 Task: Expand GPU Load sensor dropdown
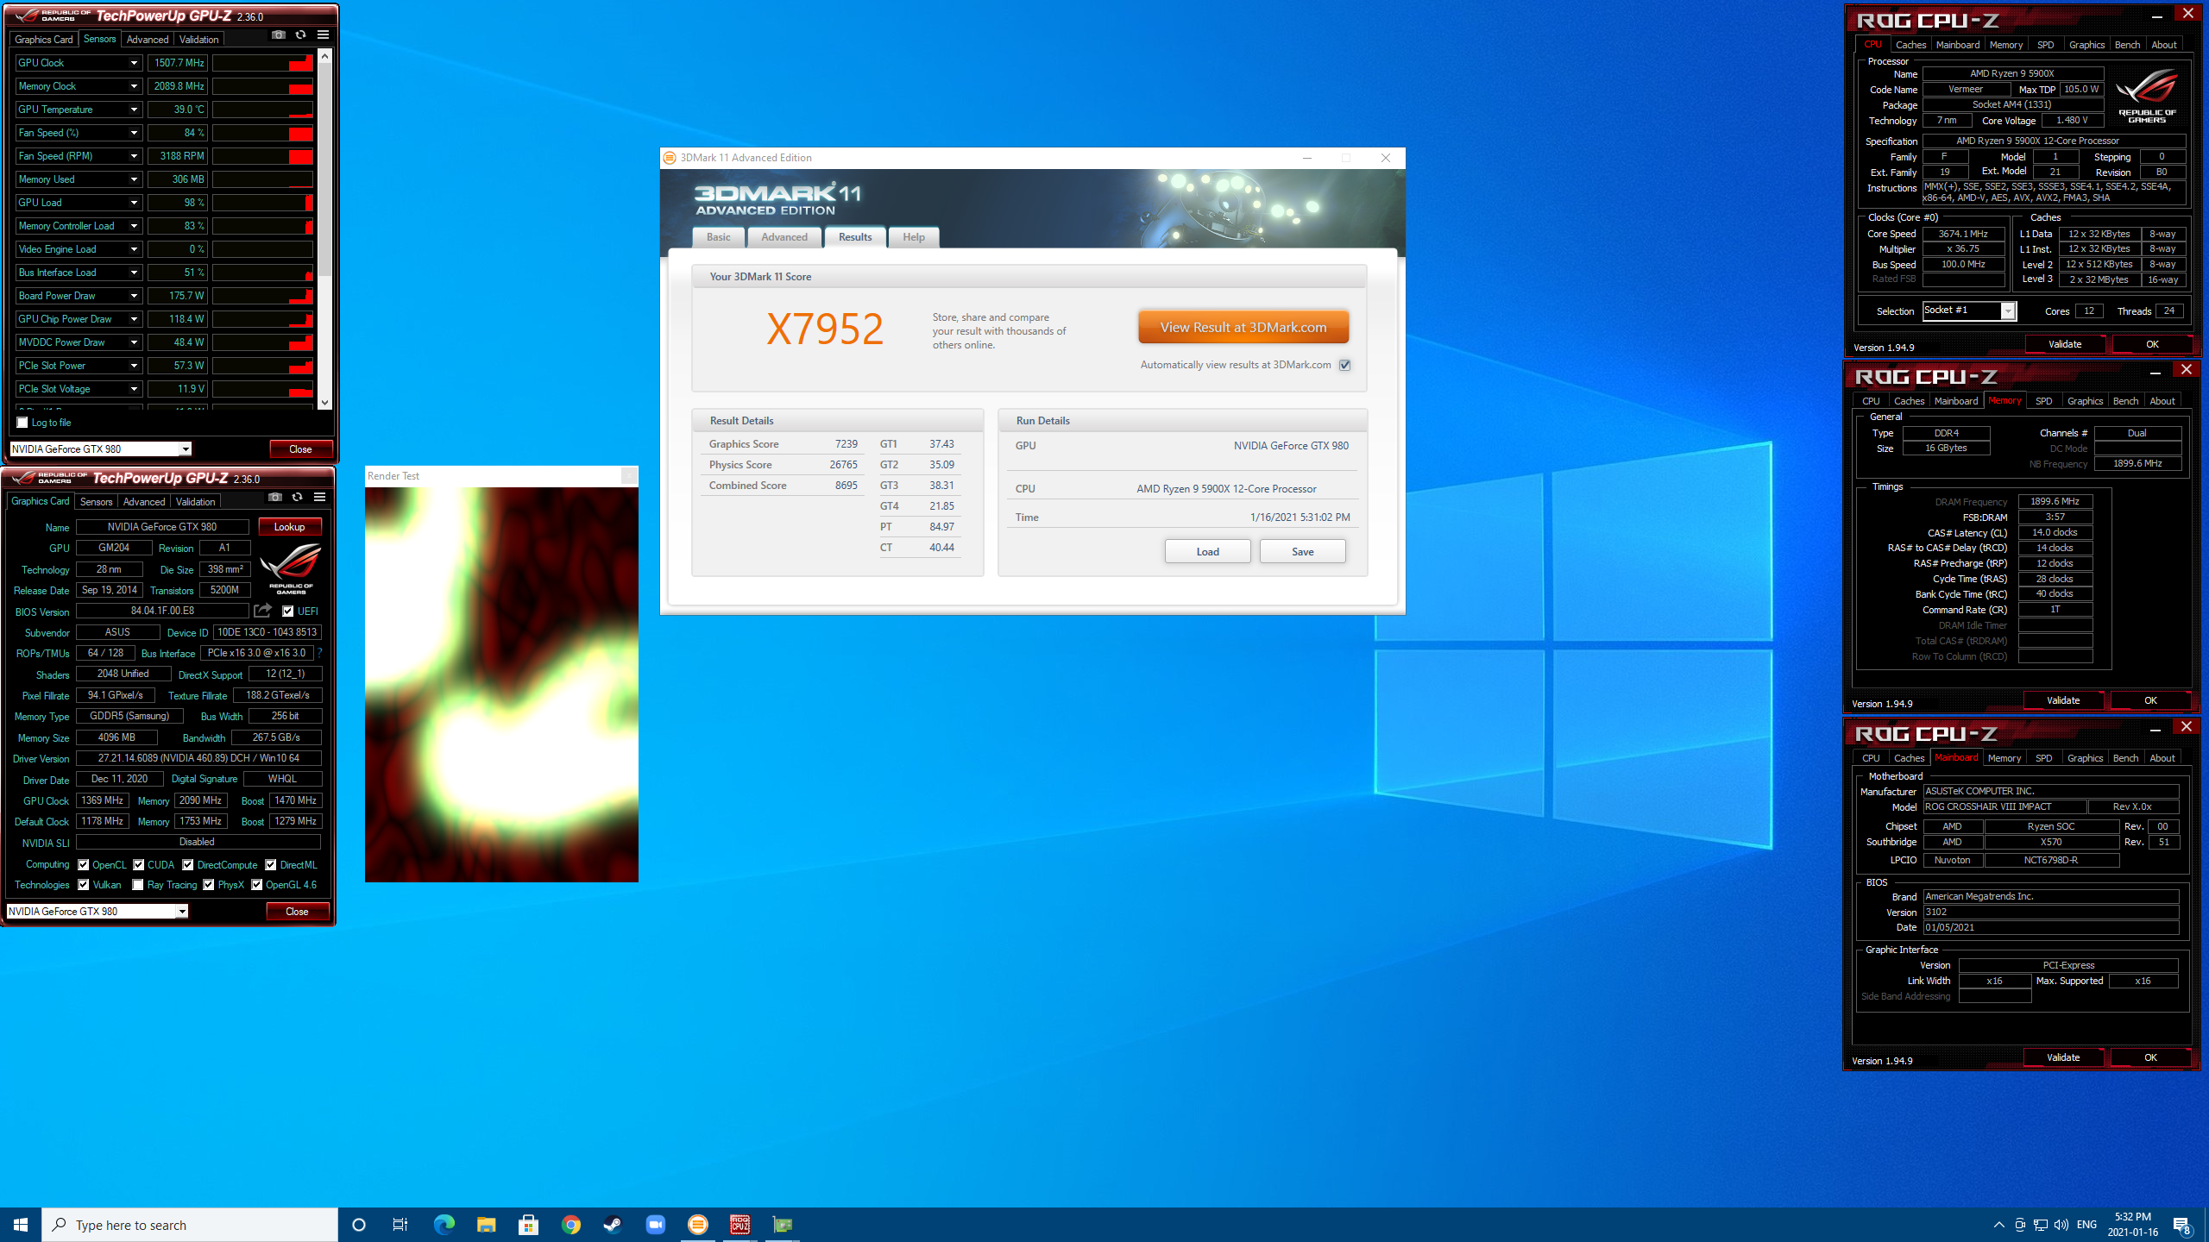pos(134,203)
